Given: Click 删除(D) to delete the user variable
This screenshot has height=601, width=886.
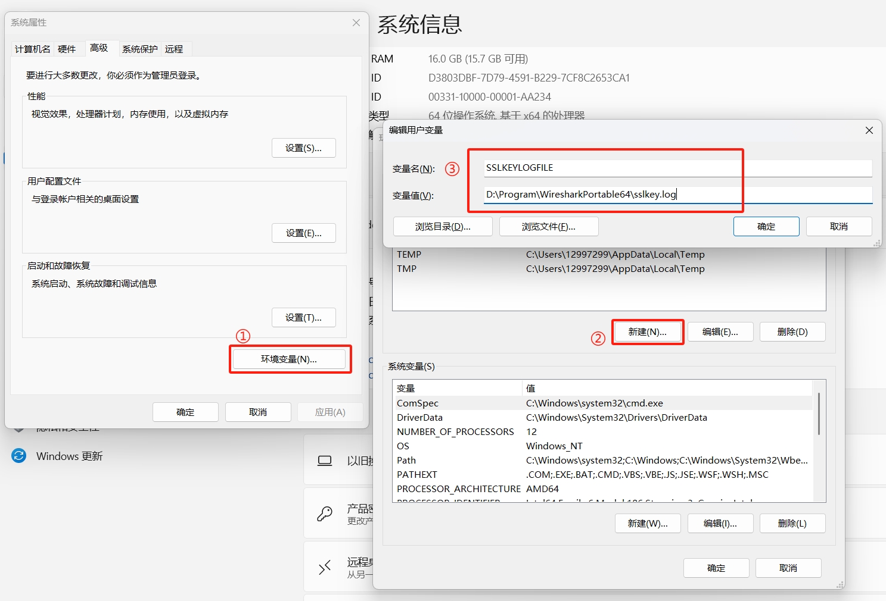Looking at the screenshot, I should pyautogui.click(x=792, y=331).
